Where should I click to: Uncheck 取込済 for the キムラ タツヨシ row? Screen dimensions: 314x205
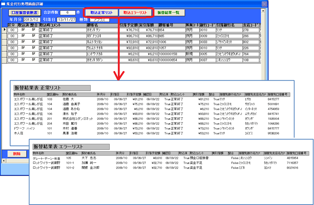pyautogui.click(x=23, y=42)
